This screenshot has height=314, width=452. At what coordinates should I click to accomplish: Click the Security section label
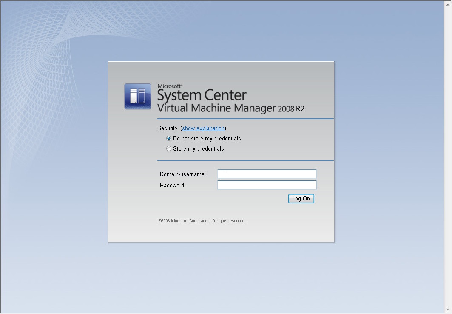tap(167, 128)
